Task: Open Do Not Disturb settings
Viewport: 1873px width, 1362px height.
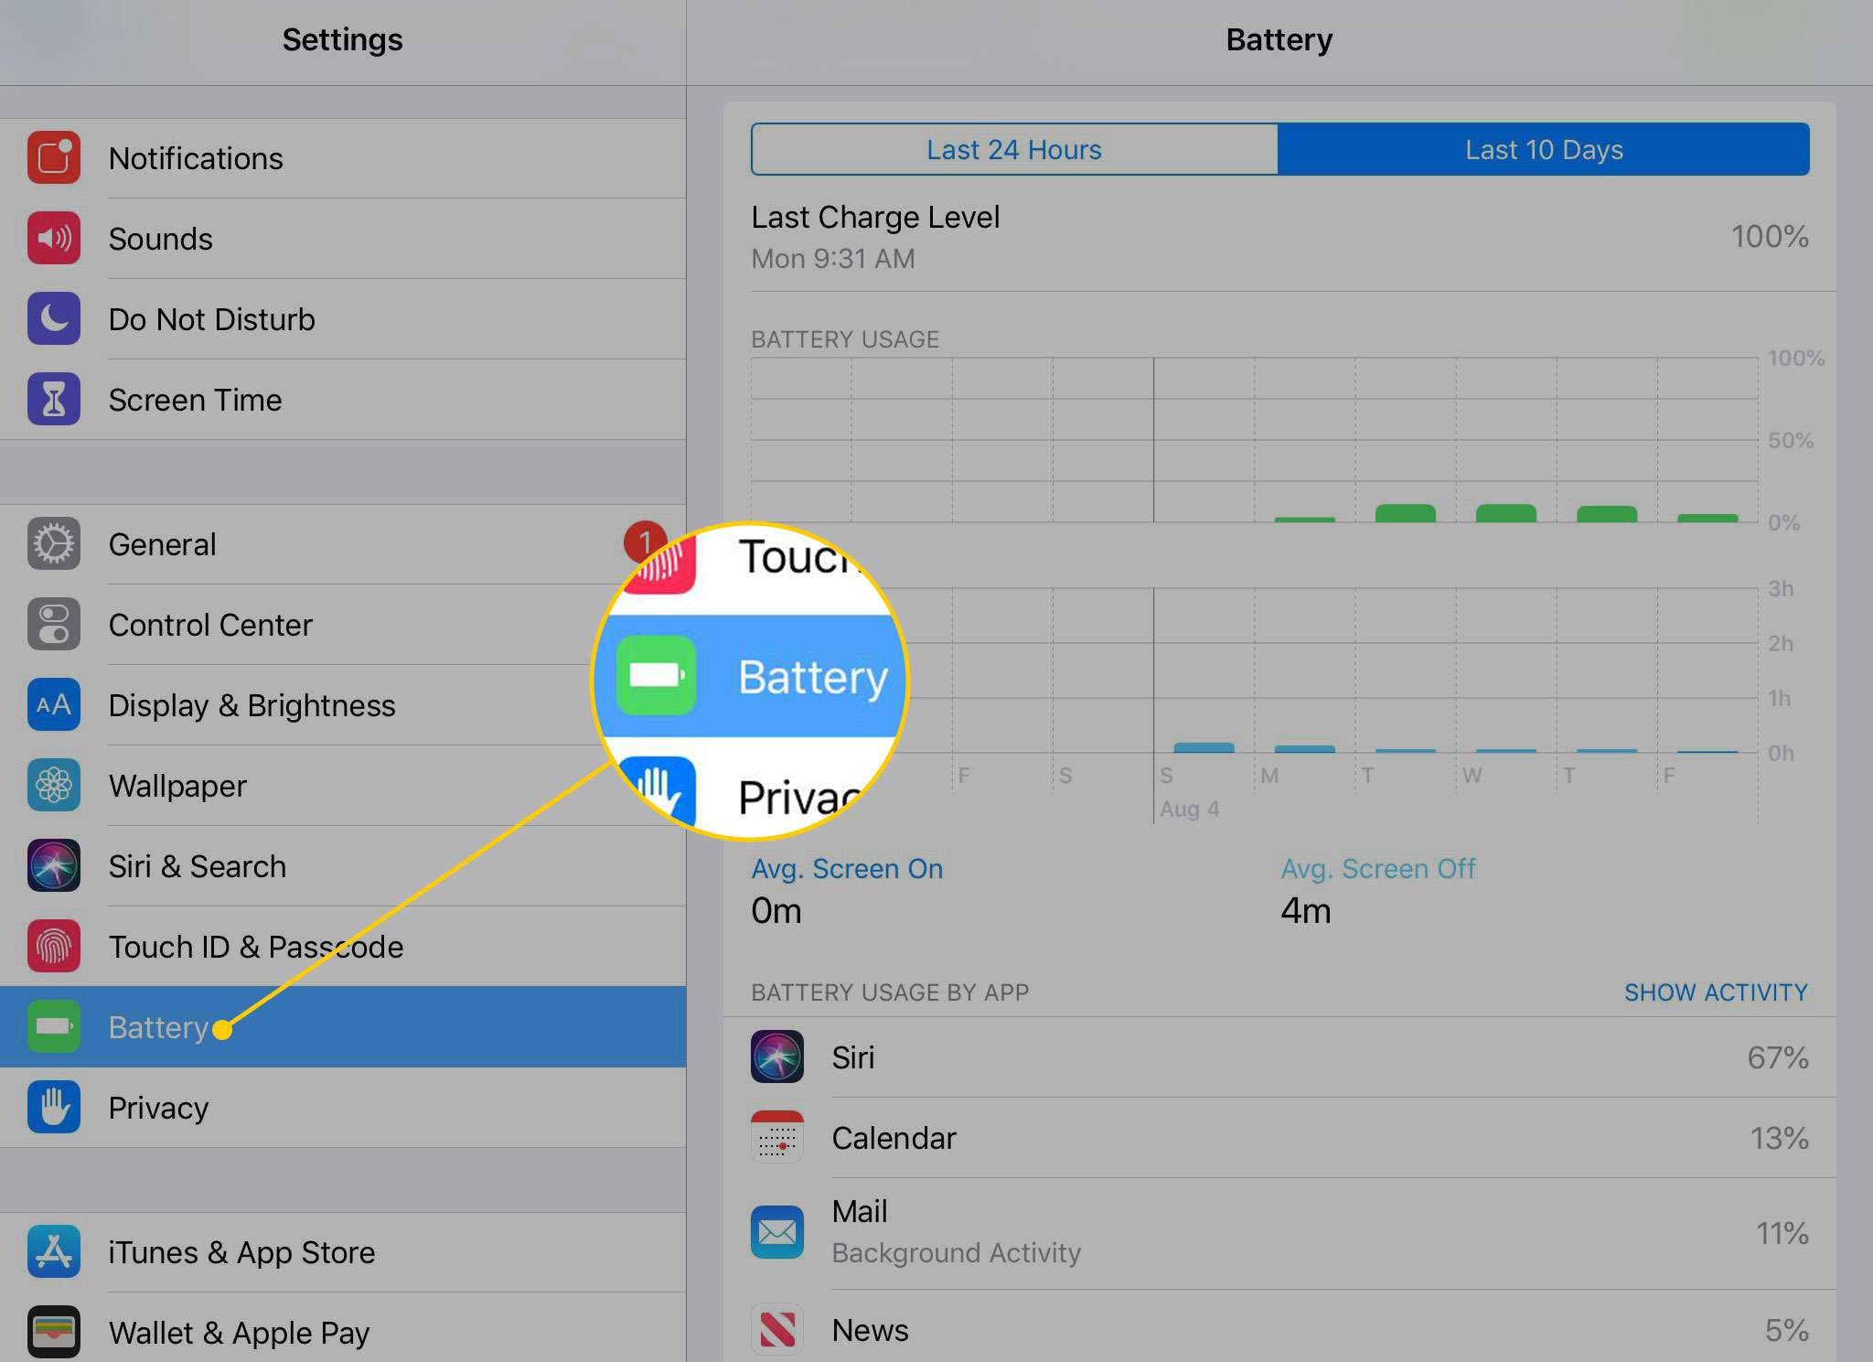Action: click(x=214, y=316)
